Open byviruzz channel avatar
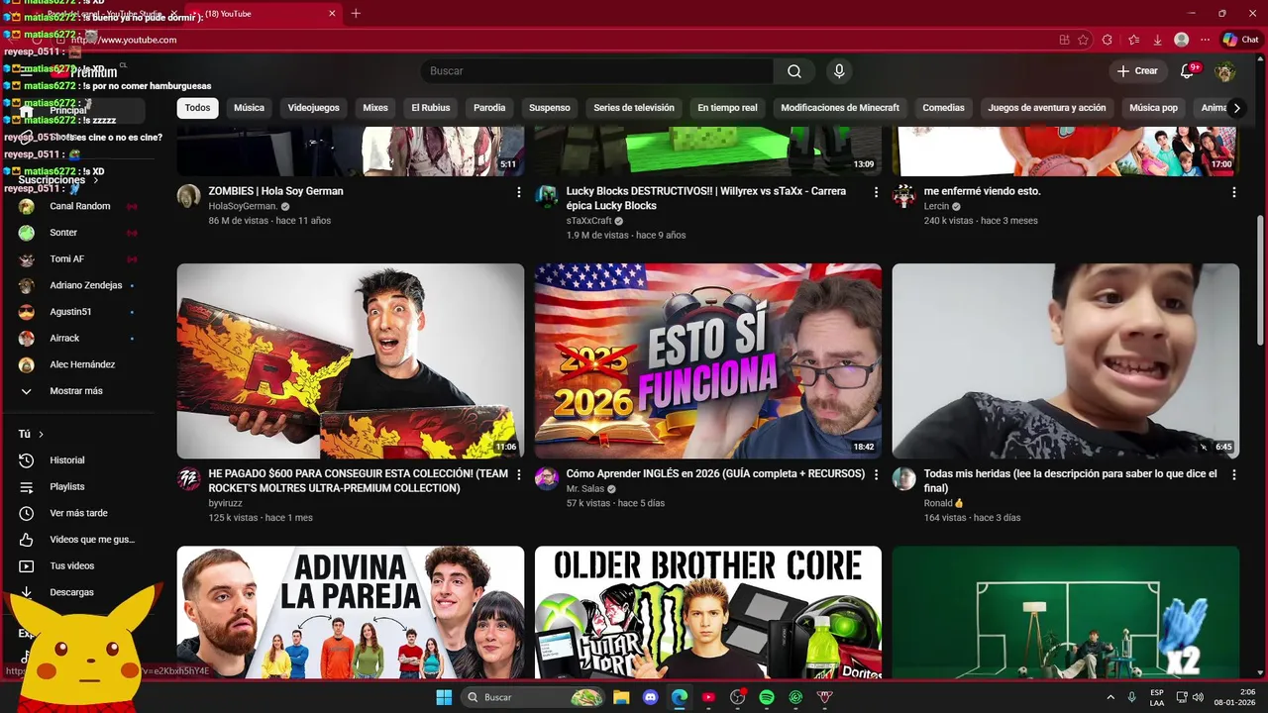1268x713 pixels. click(x=189, y=479)
